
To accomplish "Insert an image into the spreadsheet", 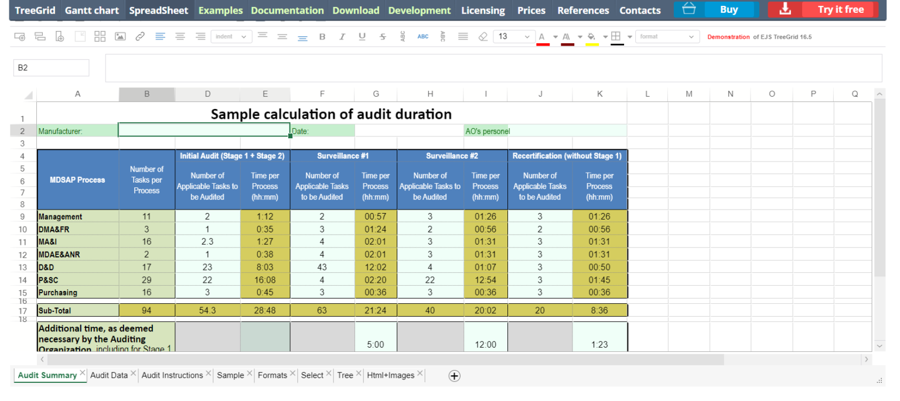I will 120,36.
